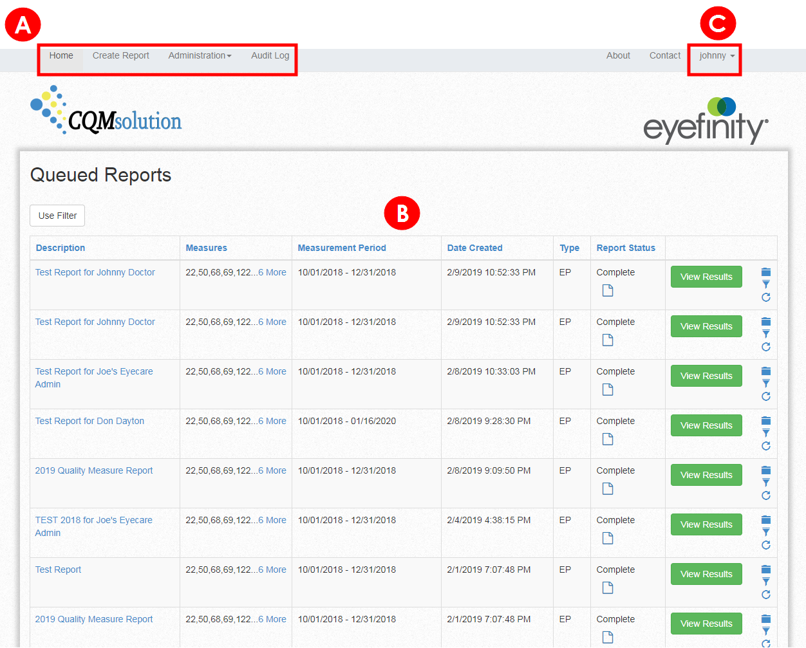Viewport: 806px width, 648px height.
Task: Open the Test Report for Don Dayton link
Action: [x=89, y=421]
